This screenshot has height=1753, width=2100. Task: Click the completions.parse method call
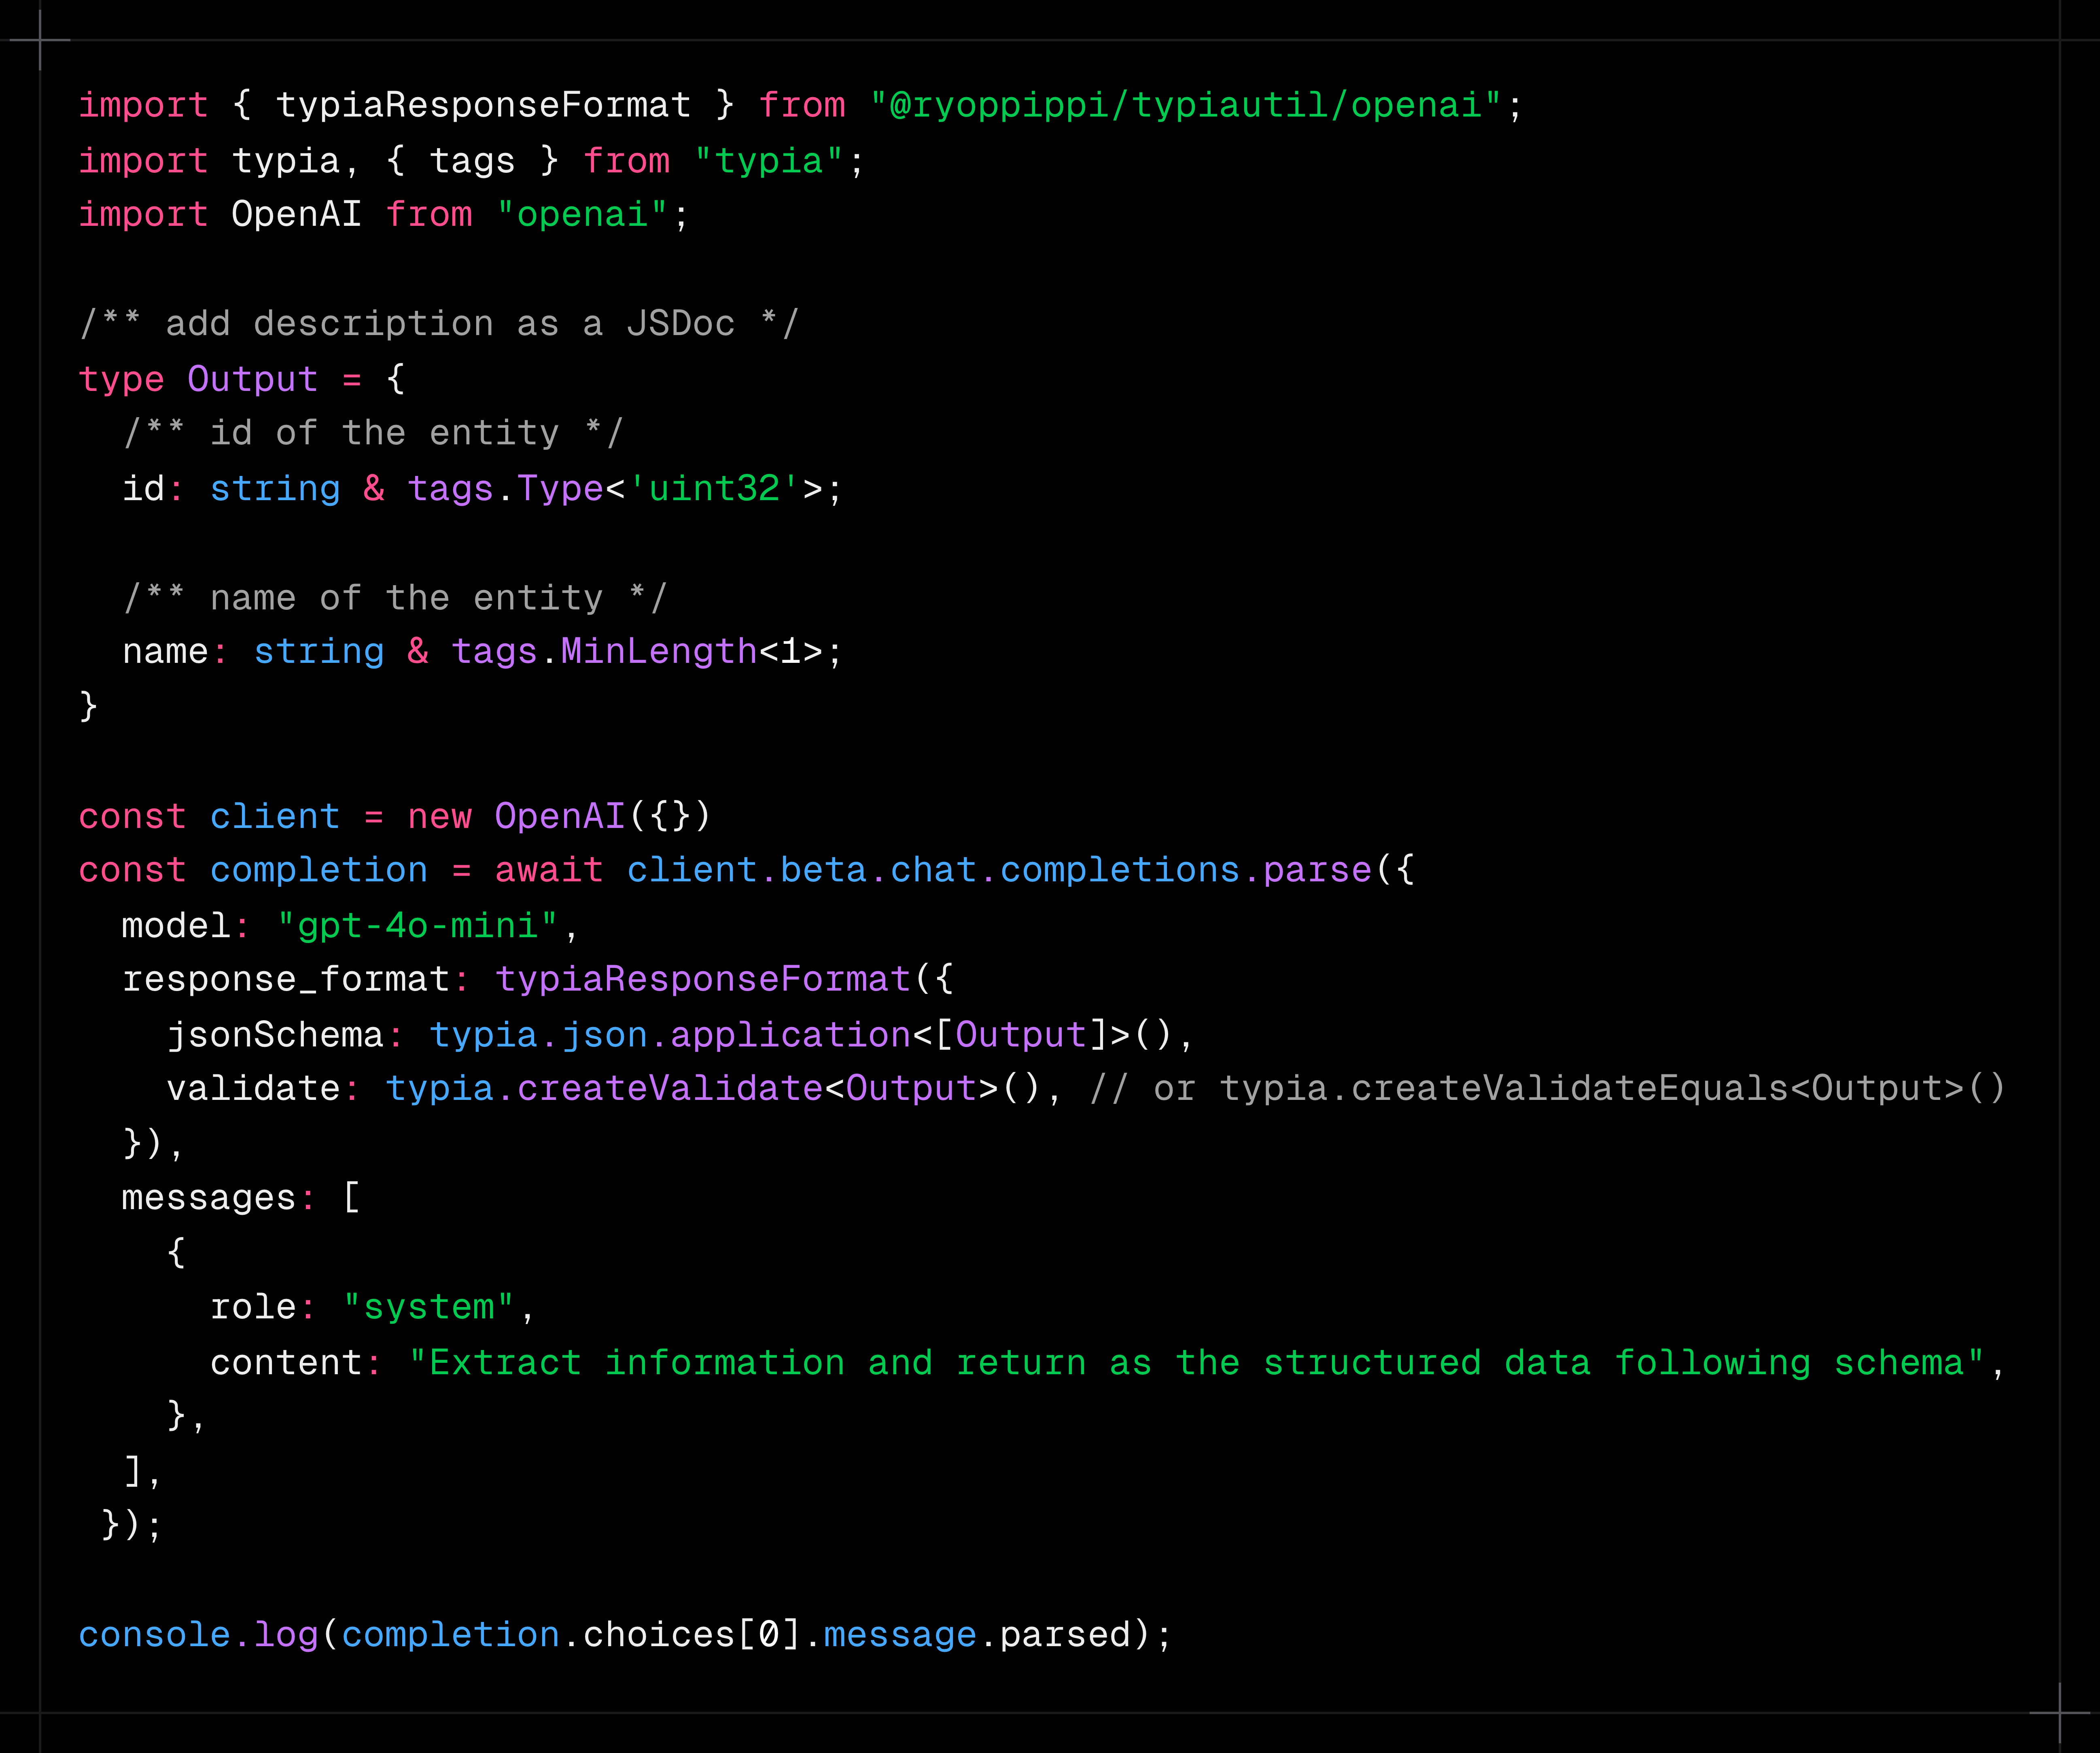point(1186,870)
